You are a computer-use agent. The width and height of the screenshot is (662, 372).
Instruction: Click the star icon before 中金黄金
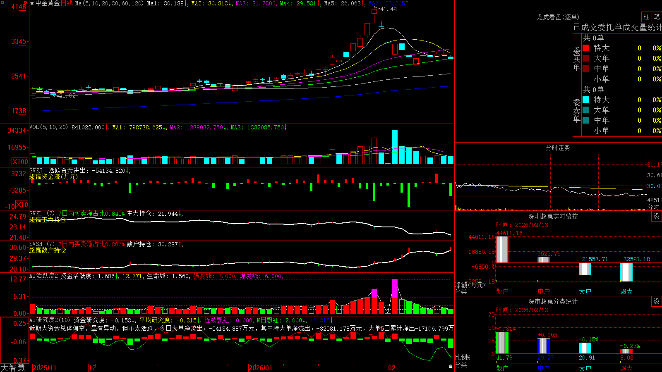[32, 3]
